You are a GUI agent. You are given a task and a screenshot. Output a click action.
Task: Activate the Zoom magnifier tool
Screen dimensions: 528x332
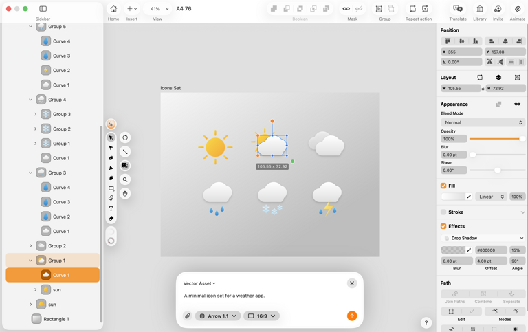pos(125,179)
